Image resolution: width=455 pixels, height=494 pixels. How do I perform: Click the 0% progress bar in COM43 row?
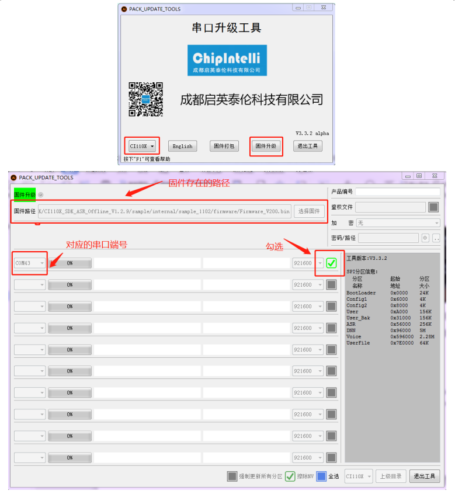coord(70,263)
